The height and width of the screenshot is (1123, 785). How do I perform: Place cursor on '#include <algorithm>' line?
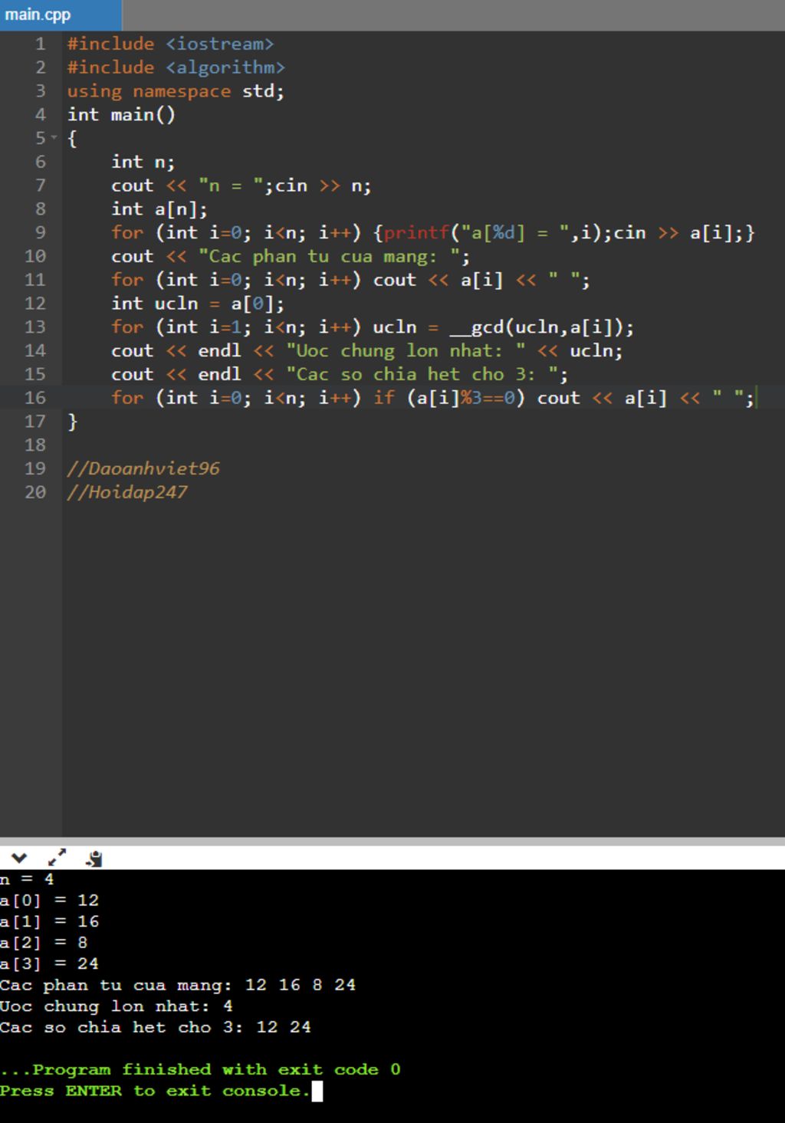pos(176,67)
